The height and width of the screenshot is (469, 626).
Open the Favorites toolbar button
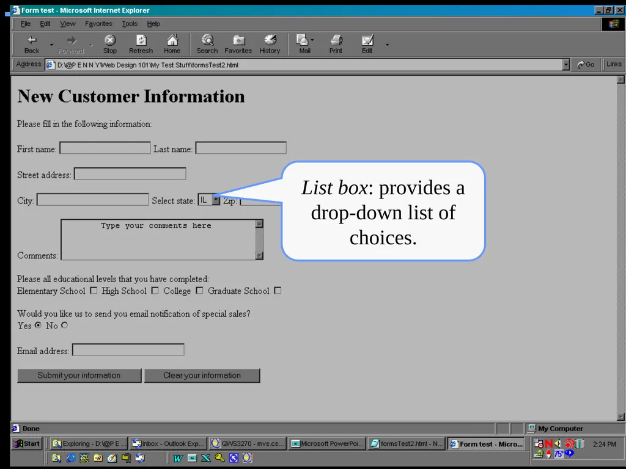[x=238, y=44]
